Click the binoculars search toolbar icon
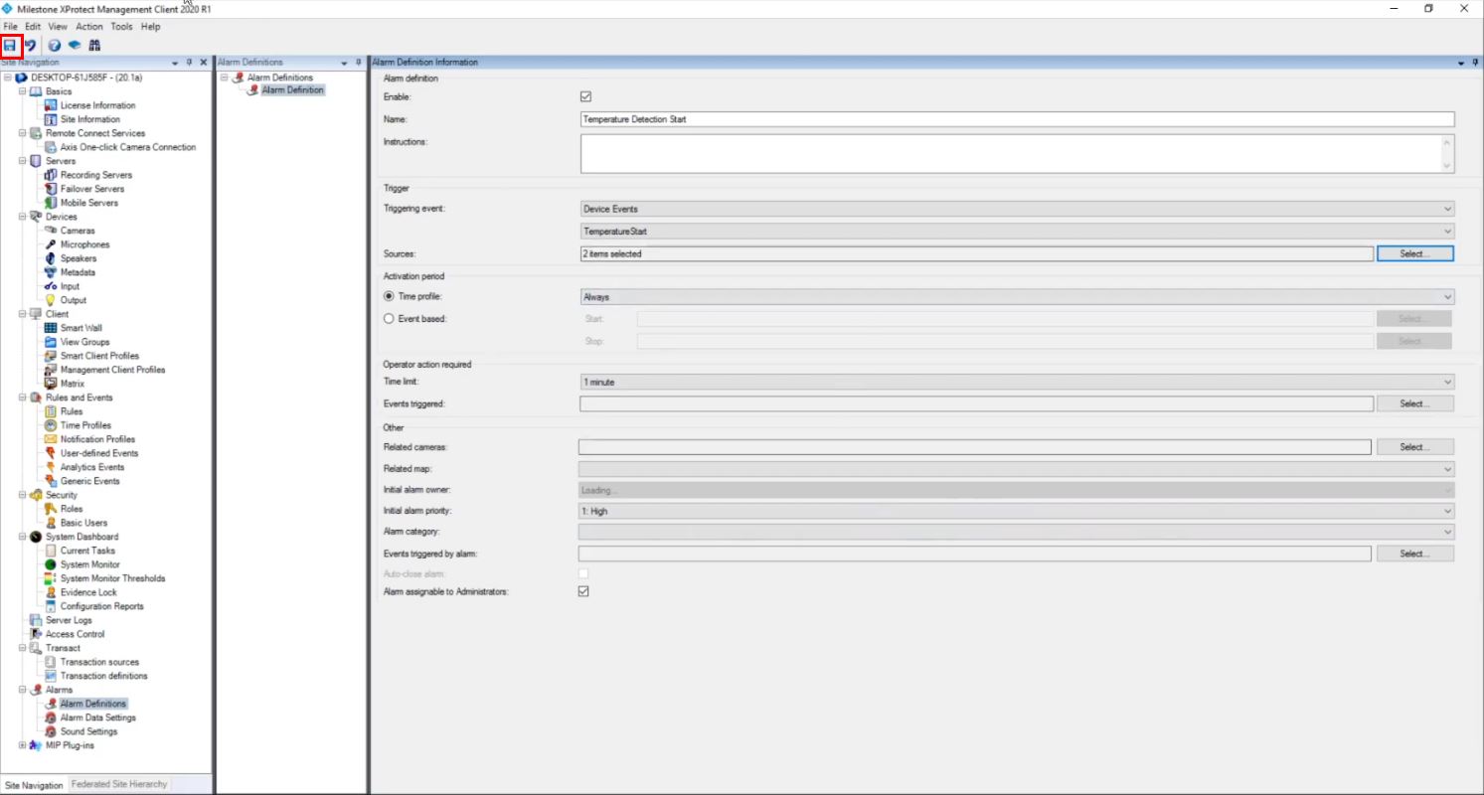 (94, 45)
